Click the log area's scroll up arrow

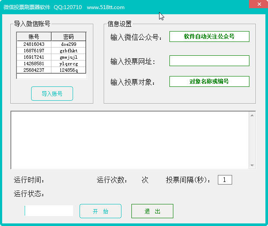coord(252,115)
